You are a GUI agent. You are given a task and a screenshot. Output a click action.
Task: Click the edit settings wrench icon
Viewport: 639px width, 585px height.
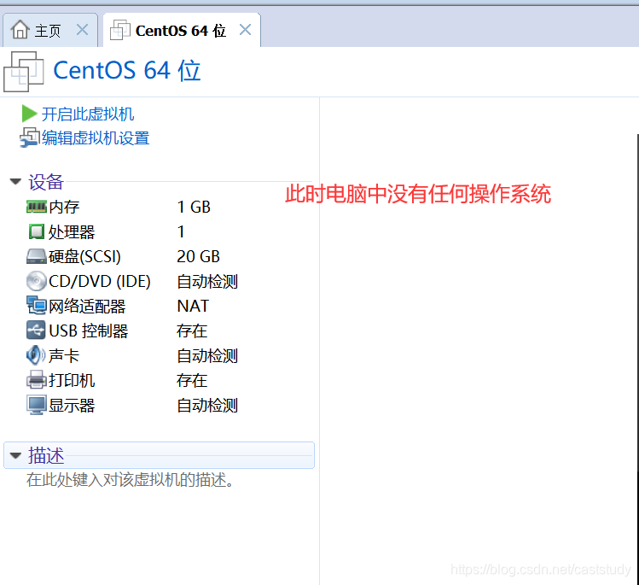pos(30,137)
